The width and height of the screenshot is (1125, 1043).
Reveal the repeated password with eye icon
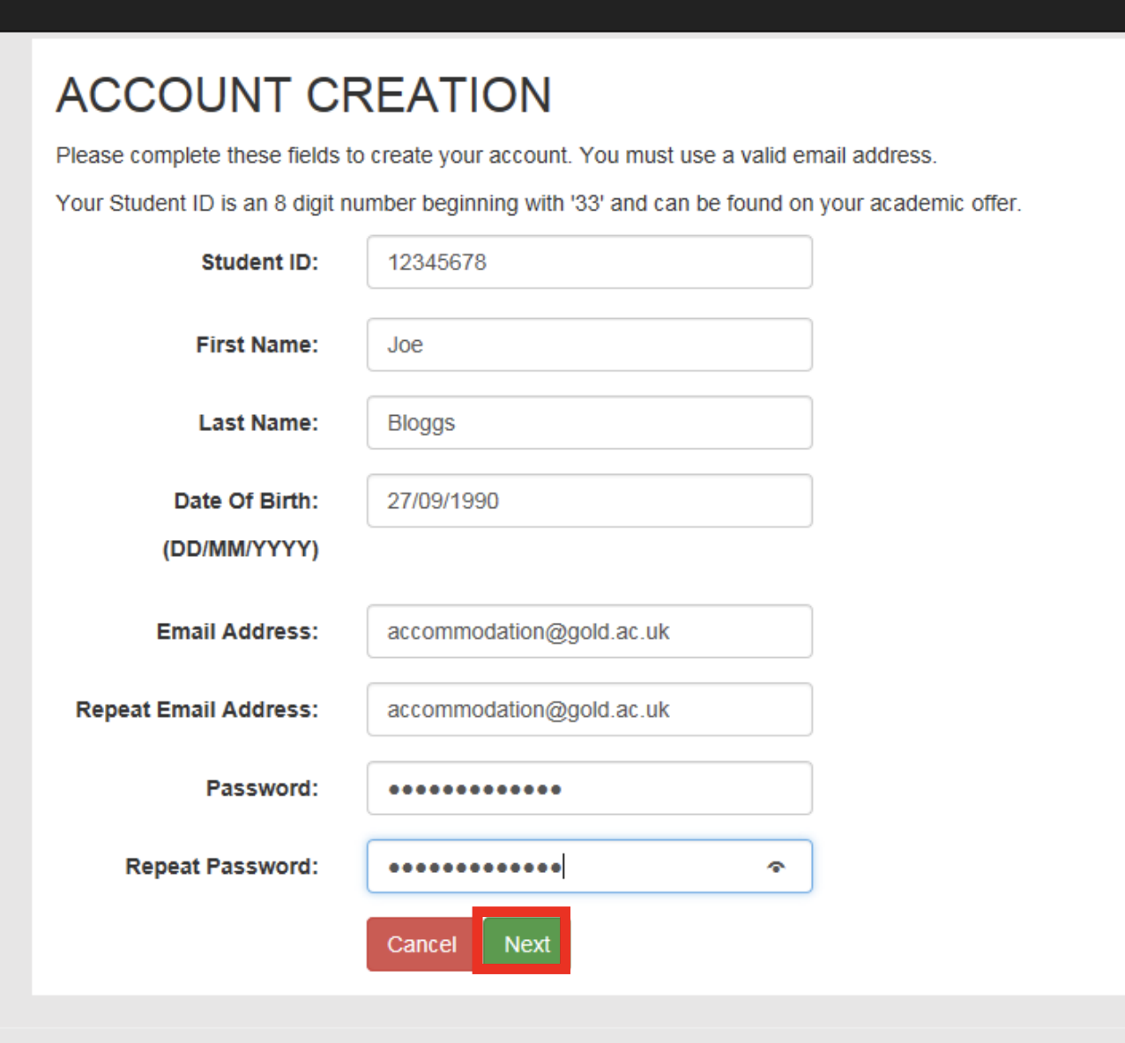coord(775,867)
